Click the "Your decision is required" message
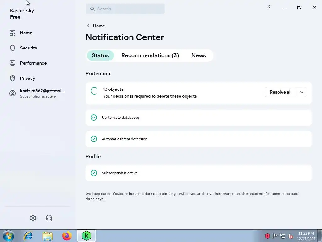This screenshot has height=242, width=322. coord(150,96)
